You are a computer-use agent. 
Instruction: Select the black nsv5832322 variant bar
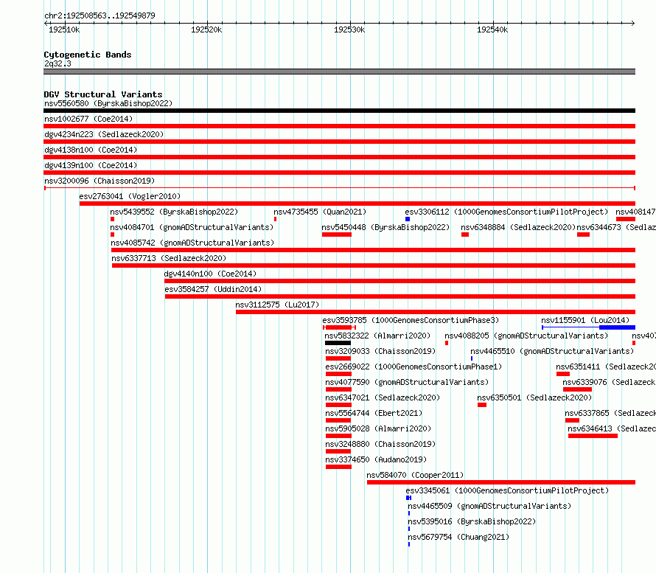point(338,343)
